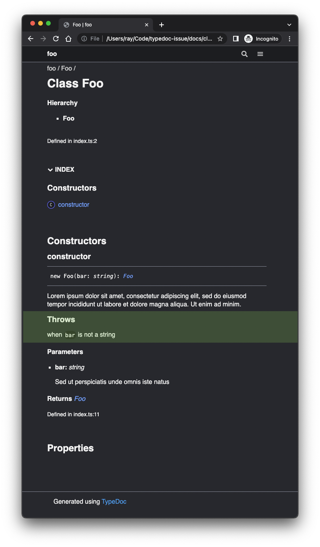320x547 pixels.
Task: Open the site search magnifier
Action: (244, 54)
